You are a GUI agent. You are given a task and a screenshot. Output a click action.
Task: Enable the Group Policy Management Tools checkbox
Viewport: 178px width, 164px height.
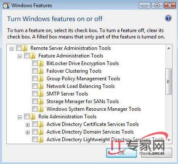[x=35, y=78]
